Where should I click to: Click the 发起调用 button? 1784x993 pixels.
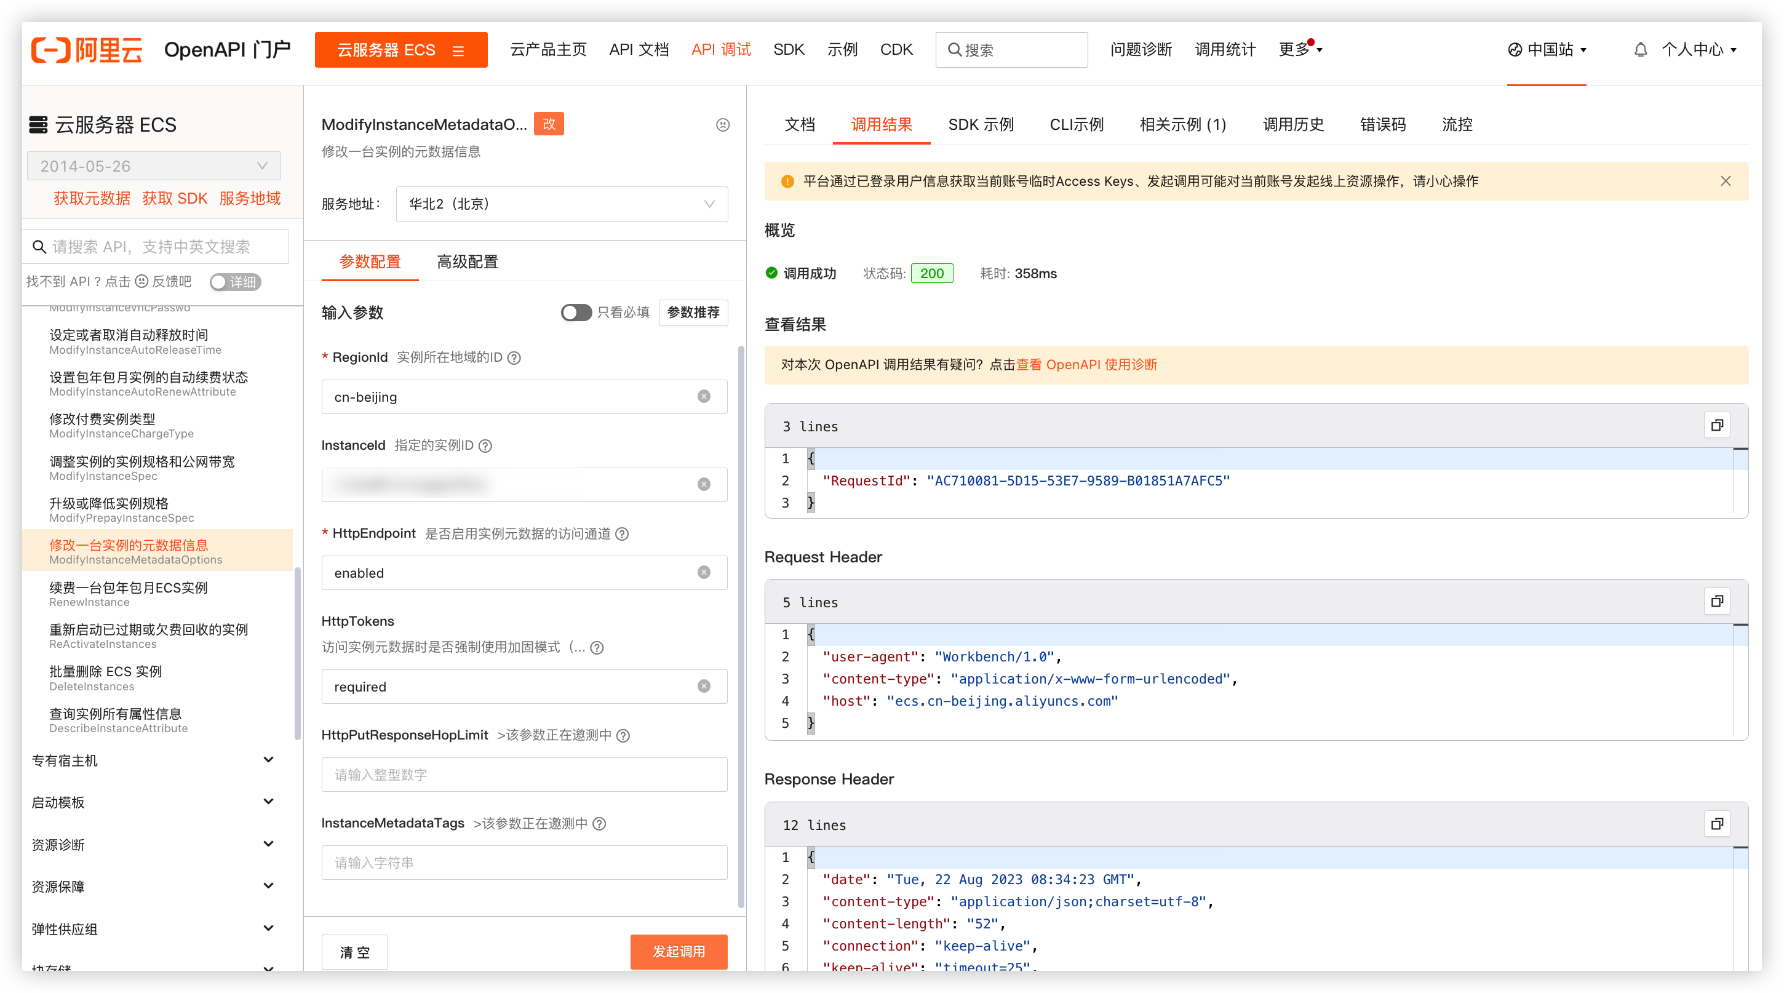coord(679,952)
